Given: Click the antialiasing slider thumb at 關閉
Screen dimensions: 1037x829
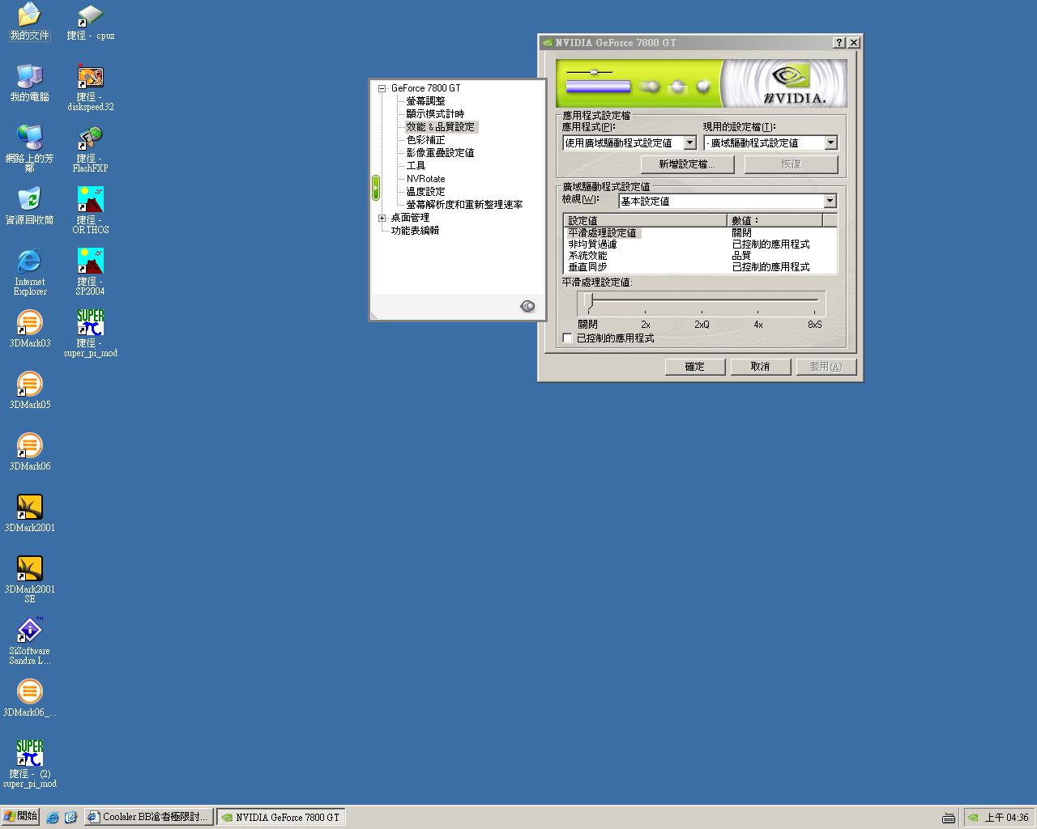Looking at the screenshot, I should 589,302.
